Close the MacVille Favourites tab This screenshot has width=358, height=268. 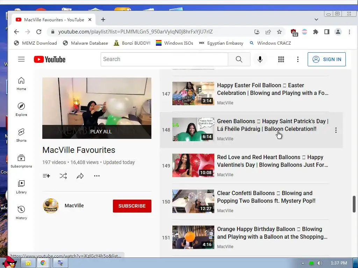(90, 20)
